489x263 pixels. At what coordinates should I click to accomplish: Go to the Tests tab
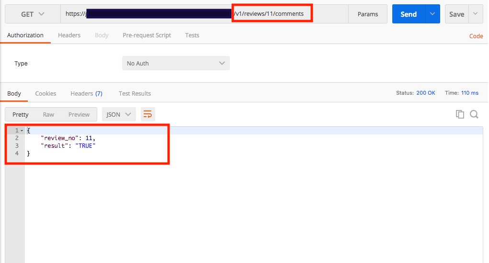(x=192, y=35)
